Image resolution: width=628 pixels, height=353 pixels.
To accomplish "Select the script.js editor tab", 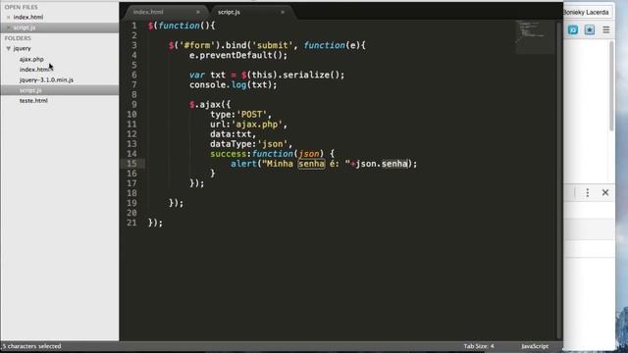I will [x=229, y=12].
